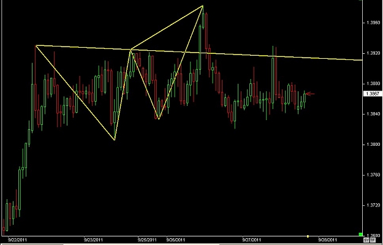Click the 1.3920 price axis label
This screenshot has height=245, width=383.
coord(373,53)
